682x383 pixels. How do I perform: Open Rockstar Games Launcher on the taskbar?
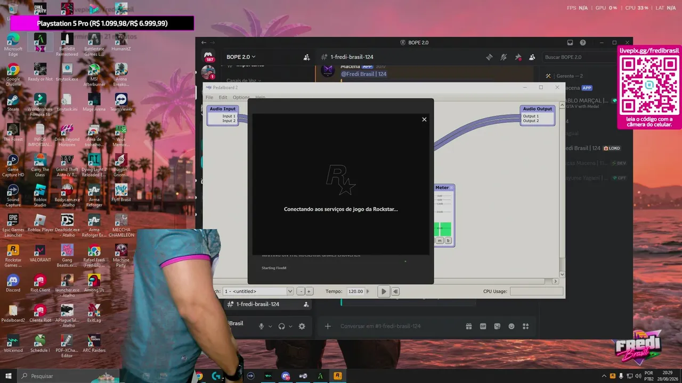click(337, 376)
